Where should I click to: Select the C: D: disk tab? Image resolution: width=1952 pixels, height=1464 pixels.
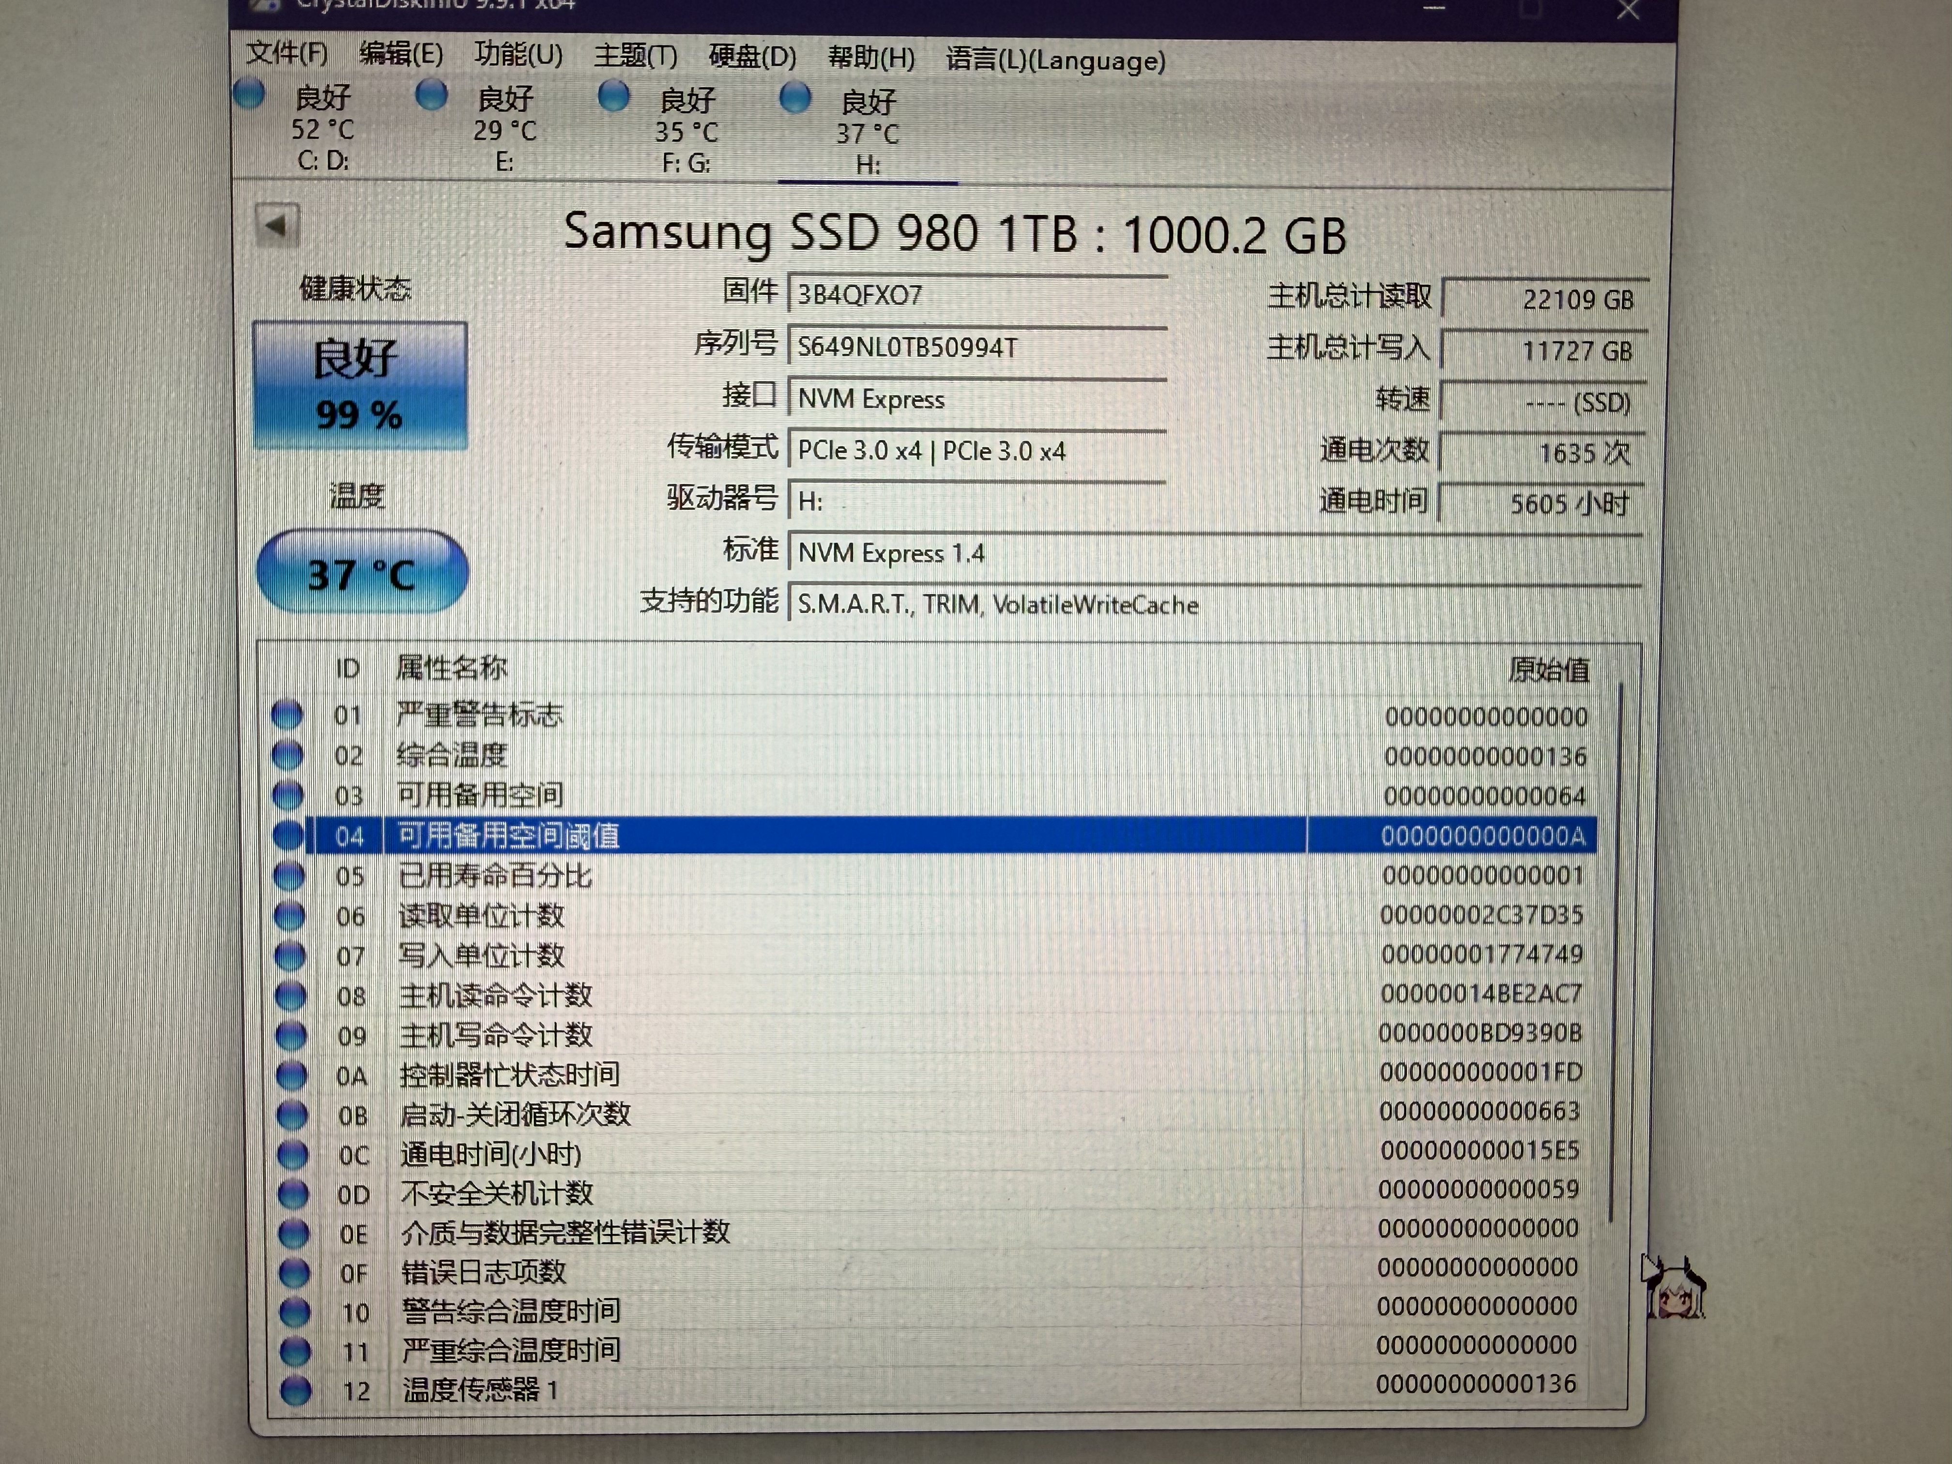[322, 128]
